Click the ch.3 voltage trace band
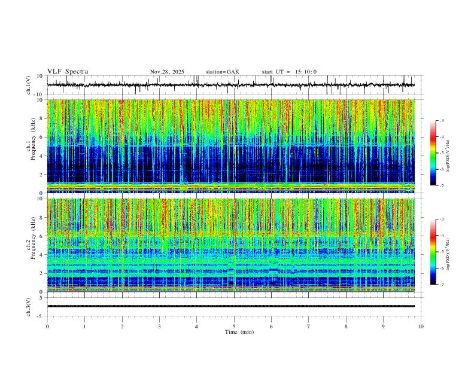 point(231,306)
